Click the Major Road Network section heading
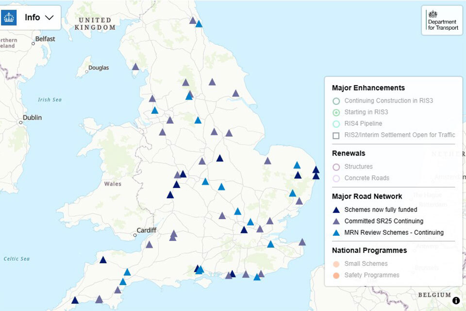The height and width of the screenshot is (311, 466). tap(366, 196)
